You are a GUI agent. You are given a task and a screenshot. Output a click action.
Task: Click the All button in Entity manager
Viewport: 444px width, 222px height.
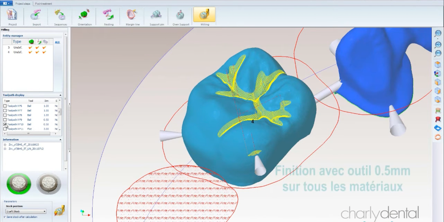click(57, 42)
